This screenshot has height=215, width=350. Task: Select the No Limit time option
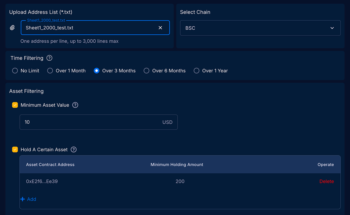point(15,71)
